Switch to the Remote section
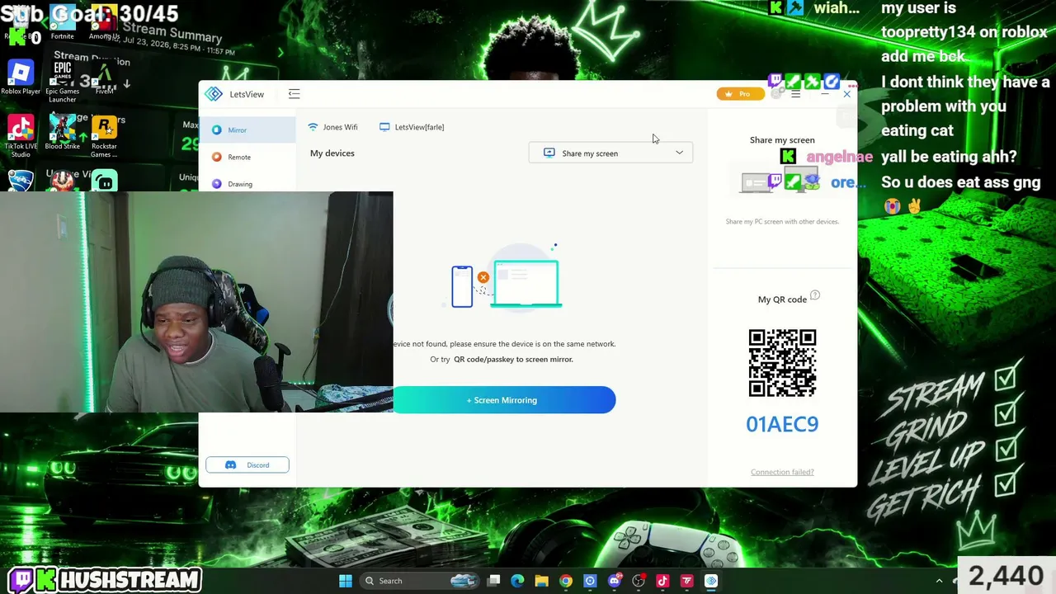Screen dimensions: 1056x594 pyautogui.click(x=247, y=157)
